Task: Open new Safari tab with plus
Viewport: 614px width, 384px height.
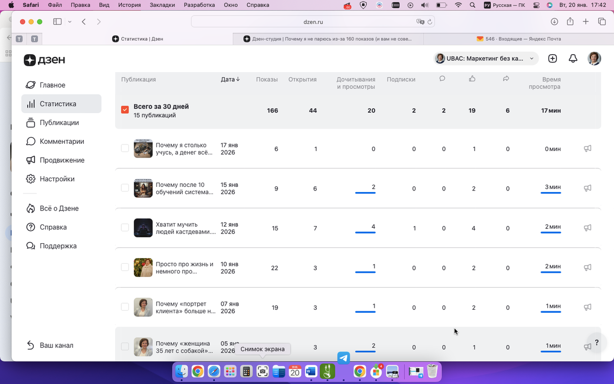Action: pos(586,22)
